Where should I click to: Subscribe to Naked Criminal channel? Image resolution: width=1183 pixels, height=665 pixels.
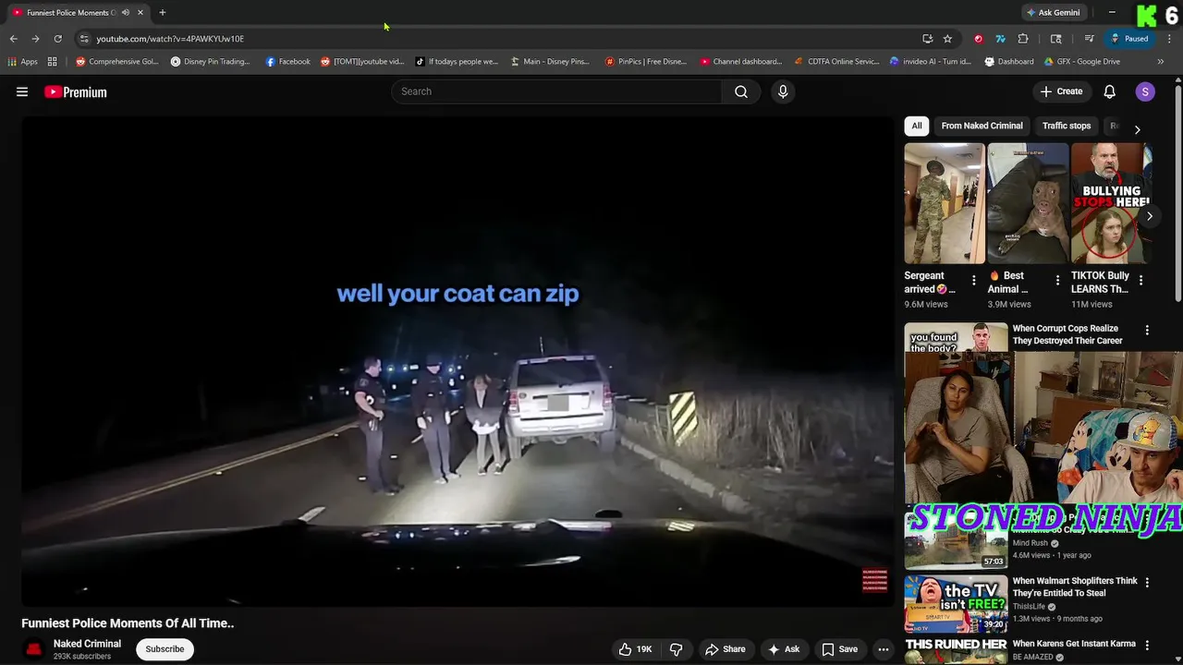[x=165, y=649]
